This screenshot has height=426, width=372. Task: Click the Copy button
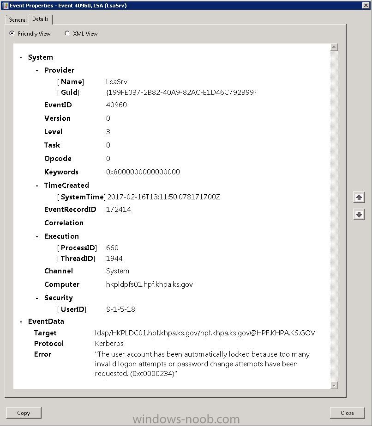[24, 413]
